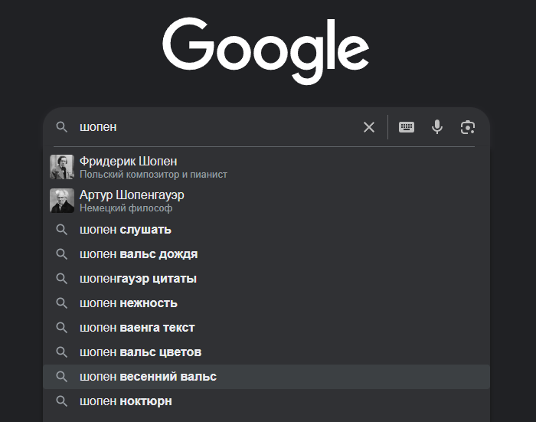Pick suggestion шопен ноктюрн

[266, 401]
